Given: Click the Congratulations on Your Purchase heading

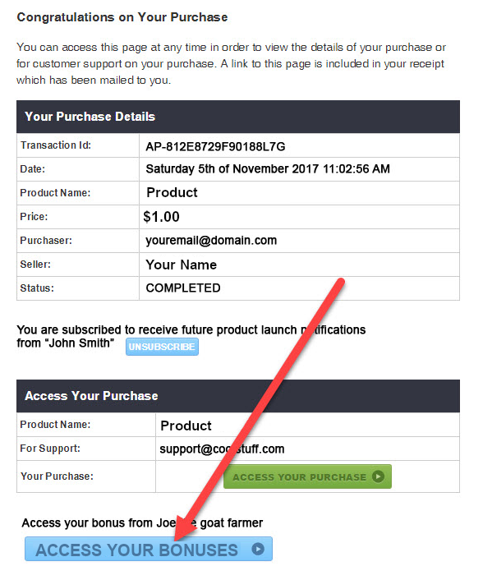Looking at the screenshot, I should (x=122, y=17).
